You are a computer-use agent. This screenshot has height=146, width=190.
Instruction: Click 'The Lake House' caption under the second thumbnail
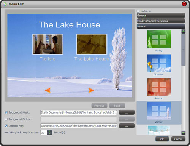pyautogui.click(x=92, y=59)
